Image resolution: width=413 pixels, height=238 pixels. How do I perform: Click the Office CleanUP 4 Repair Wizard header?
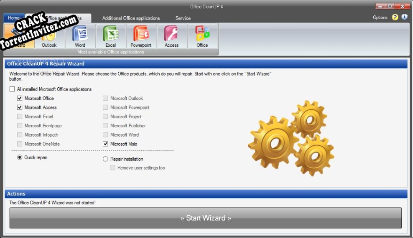point(206,63)
